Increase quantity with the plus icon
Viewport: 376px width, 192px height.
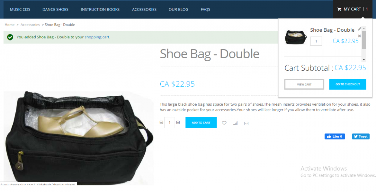tap(178, 122)
